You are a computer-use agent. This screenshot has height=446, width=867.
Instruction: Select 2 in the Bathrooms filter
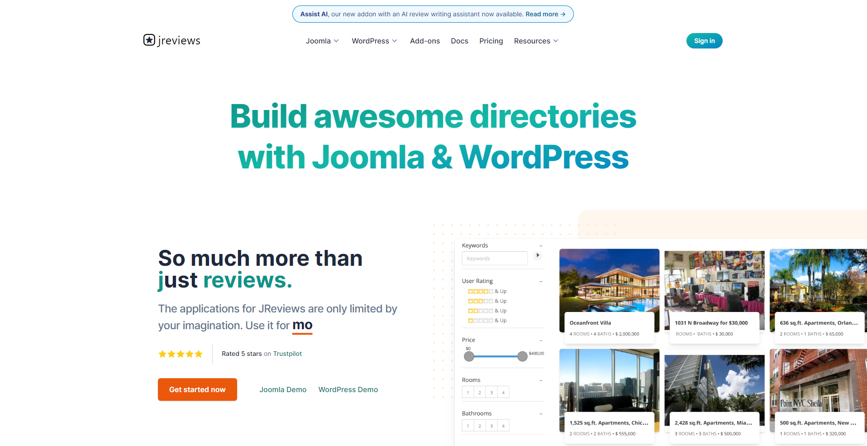click(480, 426)
